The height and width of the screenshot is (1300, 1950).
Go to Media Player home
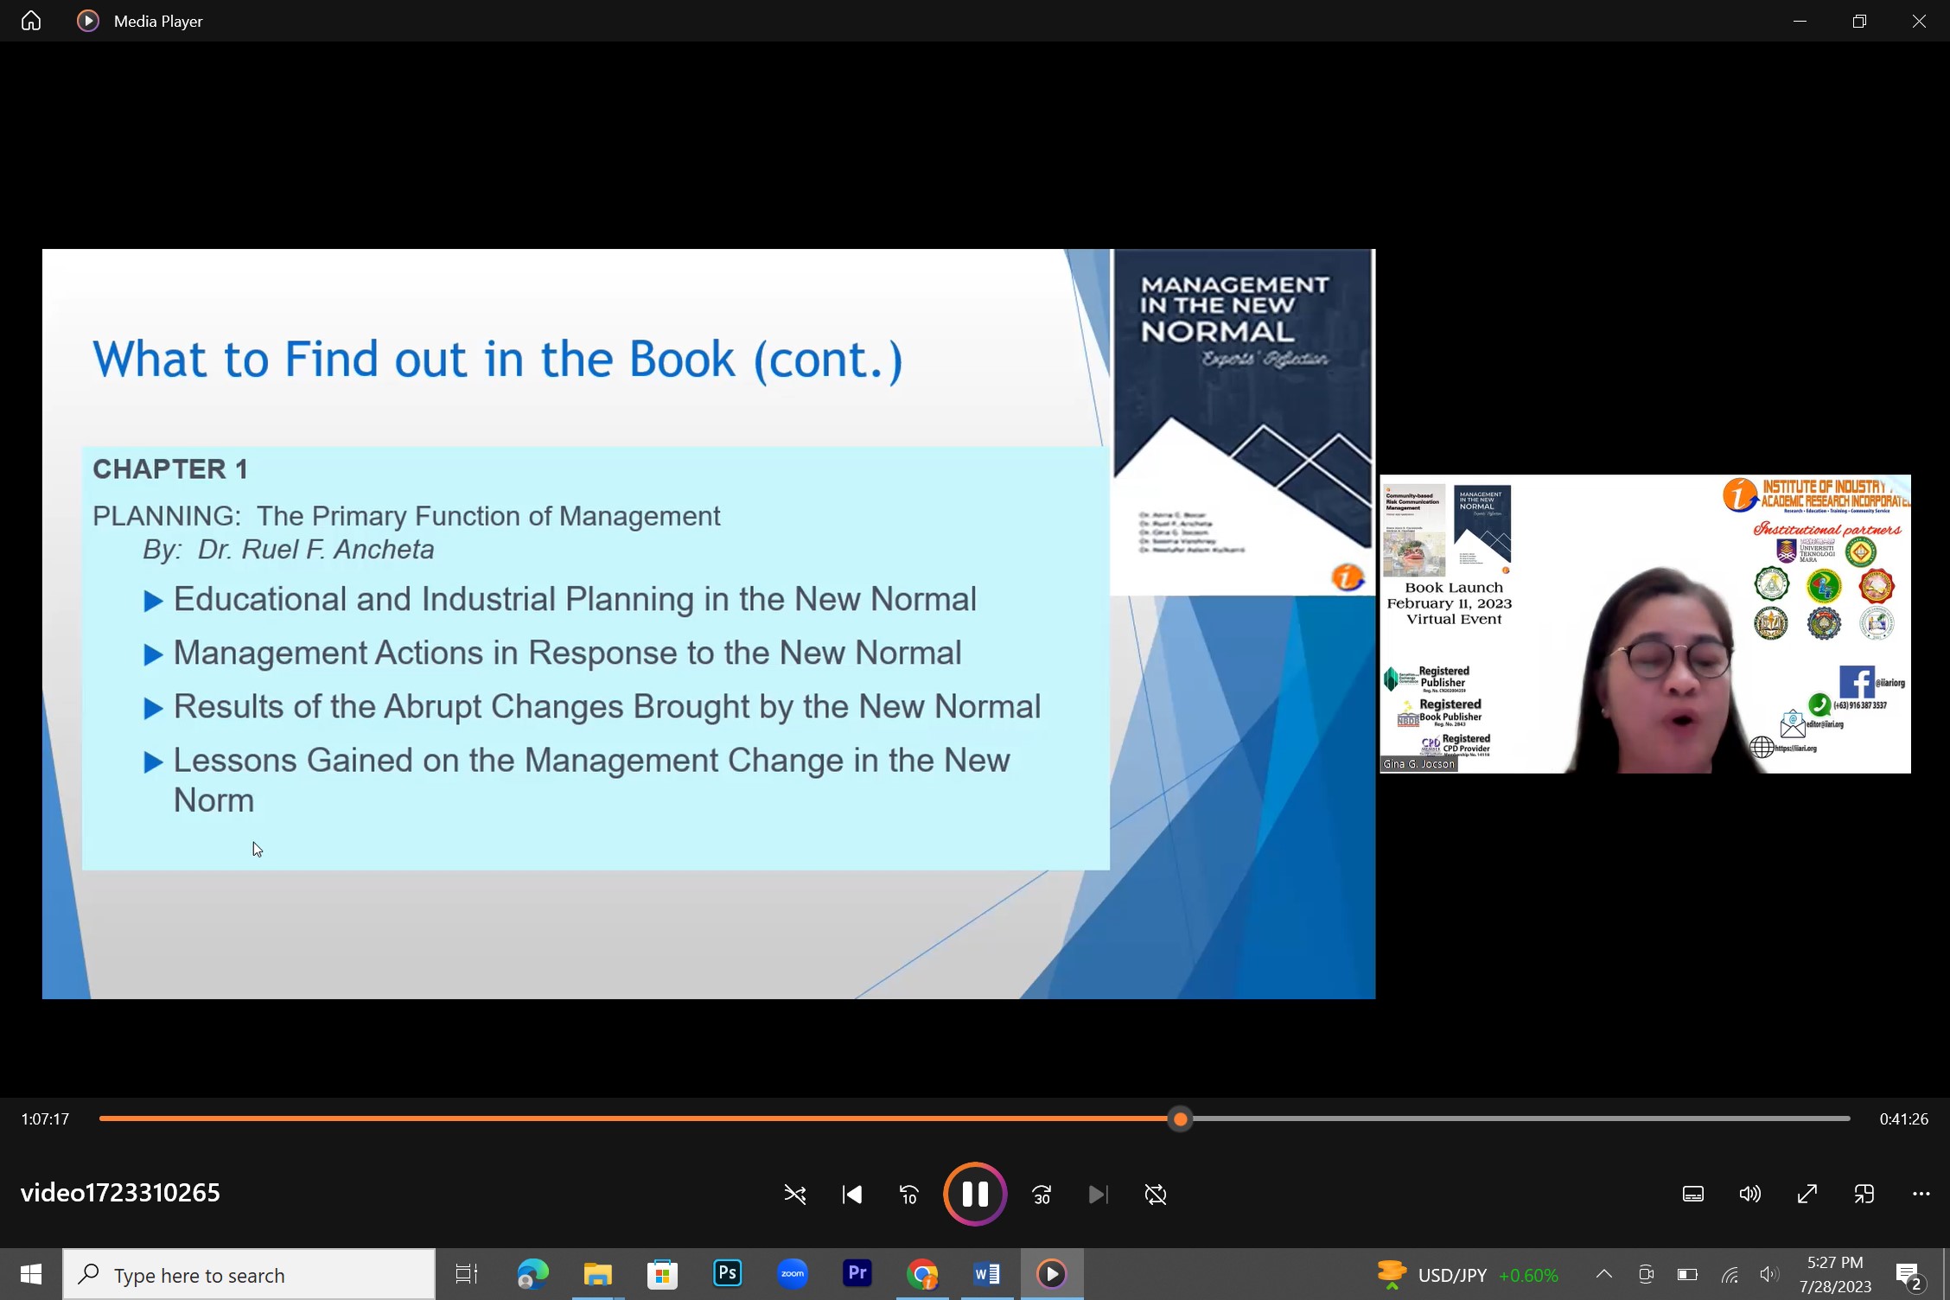31,21
